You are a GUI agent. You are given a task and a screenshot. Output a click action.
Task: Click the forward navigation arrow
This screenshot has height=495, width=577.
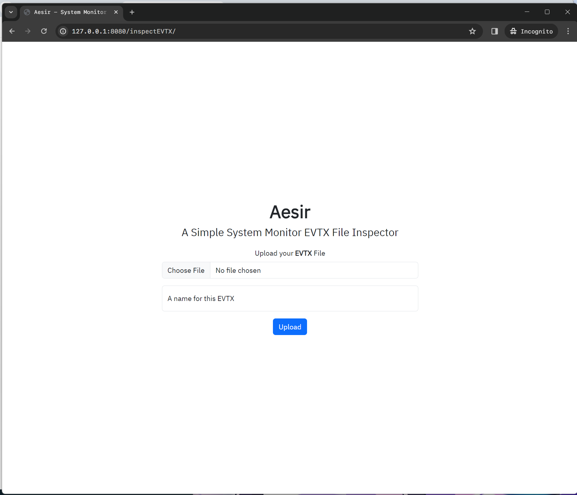click(x=28, y=31)
